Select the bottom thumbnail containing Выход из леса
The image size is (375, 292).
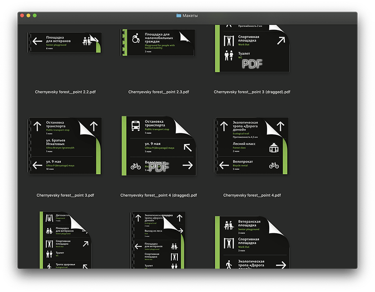(x=158, y=240)
